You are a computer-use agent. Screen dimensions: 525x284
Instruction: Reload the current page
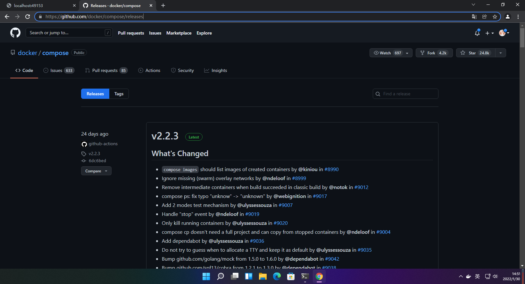pos(28,17)
